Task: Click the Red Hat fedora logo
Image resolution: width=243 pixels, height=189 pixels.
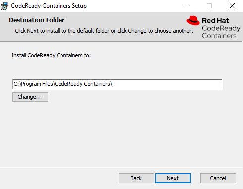Action: (x=193, y=20)
